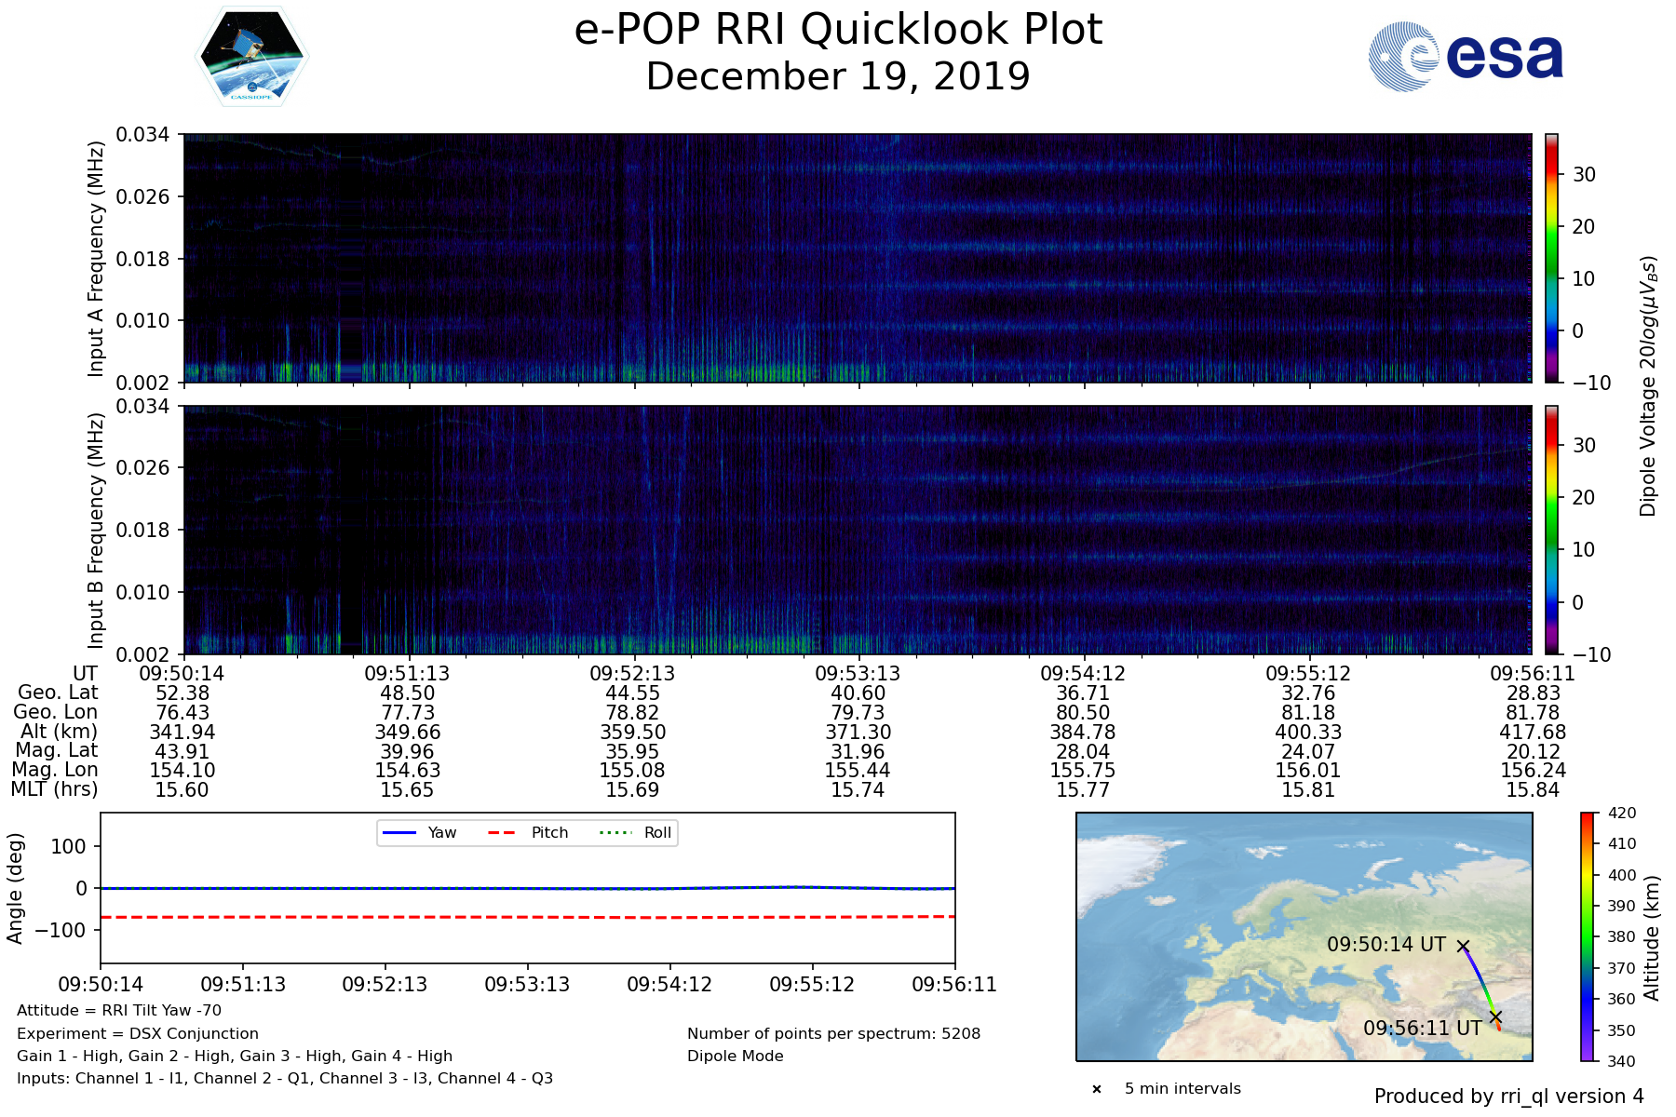The width and height of the screenshot is (1676, 1117).
Task: Click the 'Input A Frequency (MHz)' axis label
Action: (x=96, y=259)
